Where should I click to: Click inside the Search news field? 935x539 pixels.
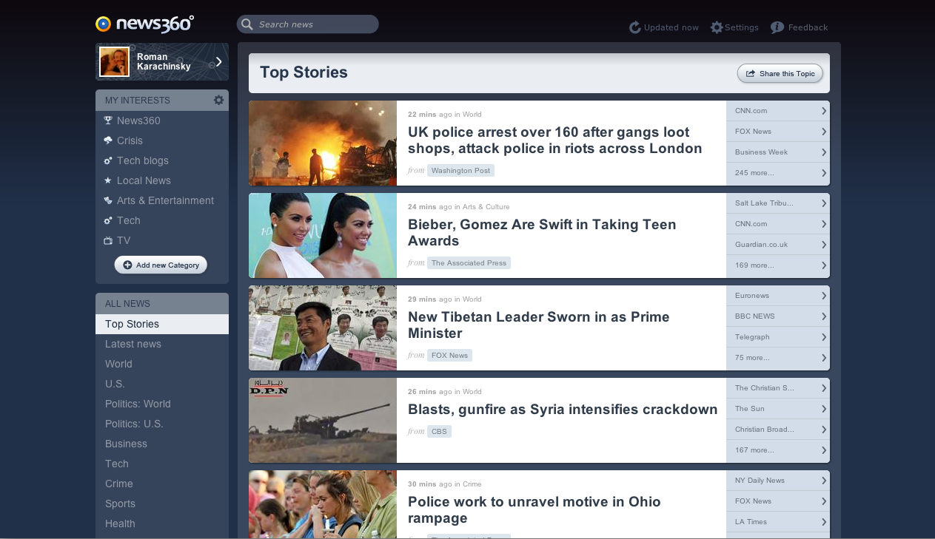point(308,24)
